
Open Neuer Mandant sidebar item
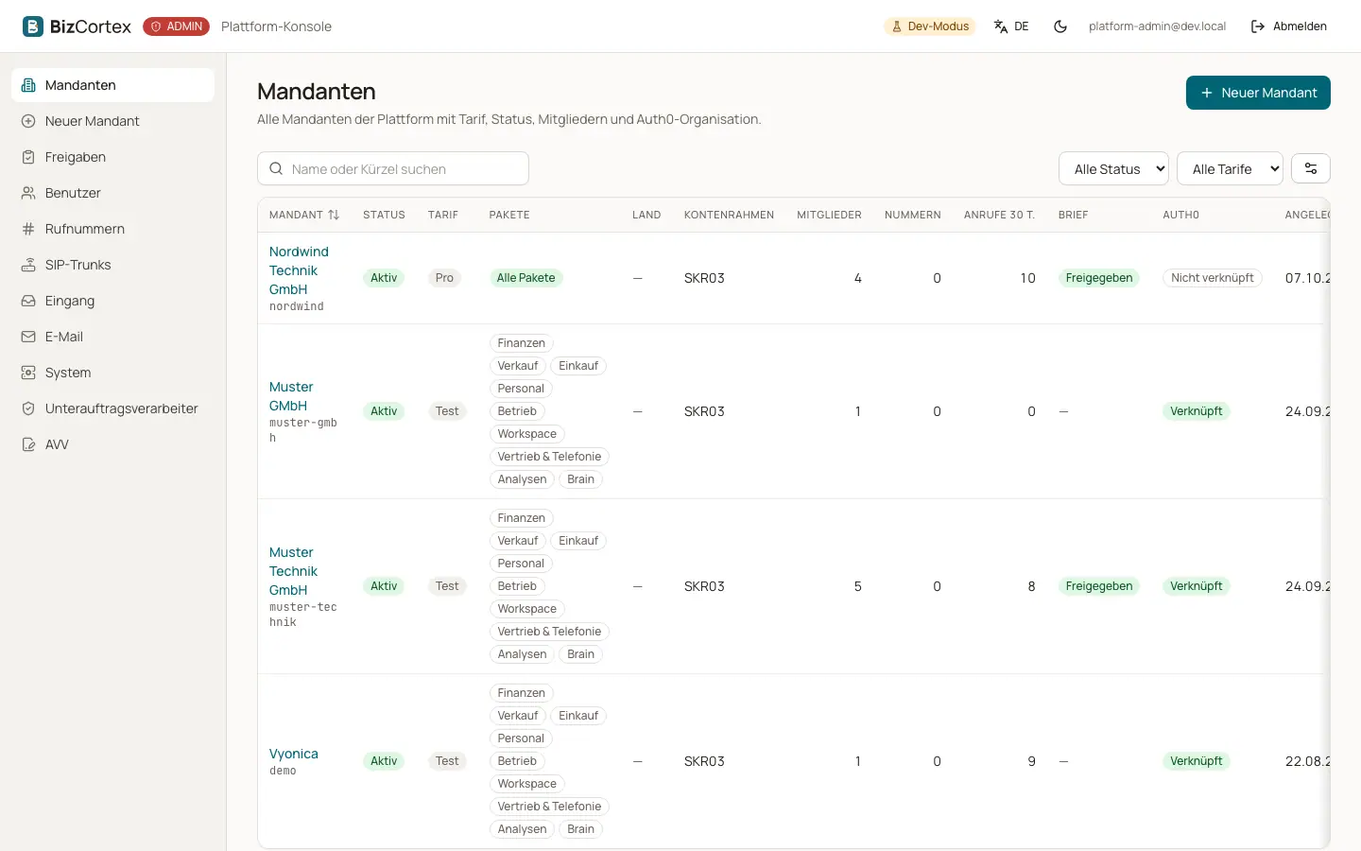(113, 121)
